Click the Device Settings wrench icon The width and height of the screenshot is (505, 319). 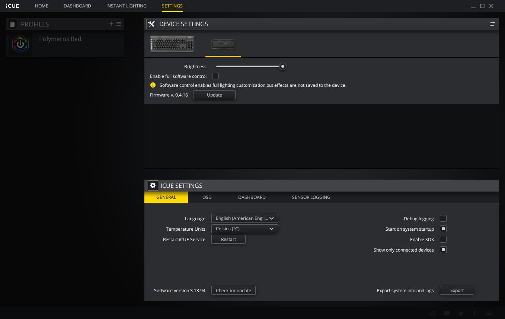click(151, 24)
